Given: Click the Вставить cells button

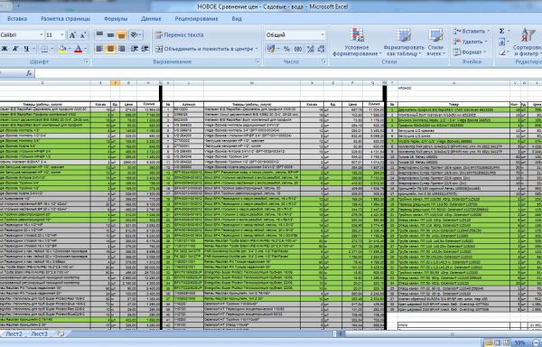Looking at the screenshot, I should coord(472,31).
